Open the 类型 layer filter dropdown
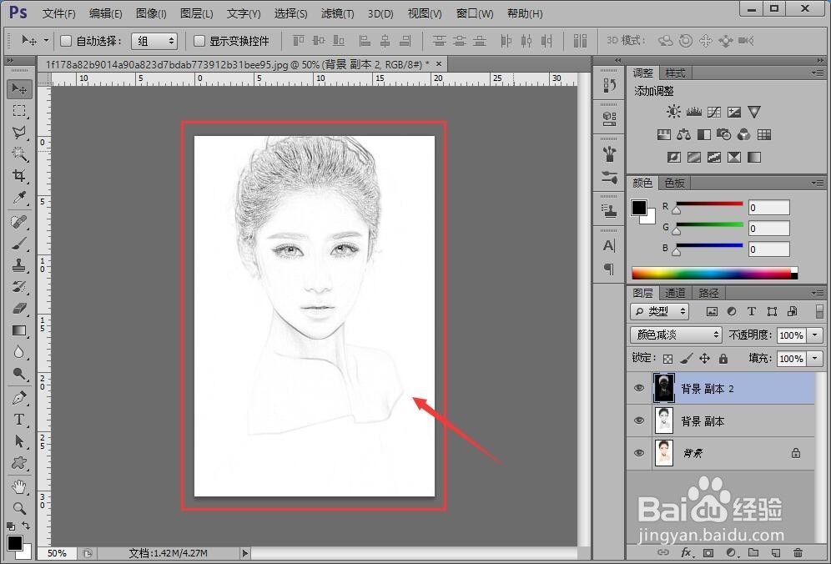 pos(660,311)
